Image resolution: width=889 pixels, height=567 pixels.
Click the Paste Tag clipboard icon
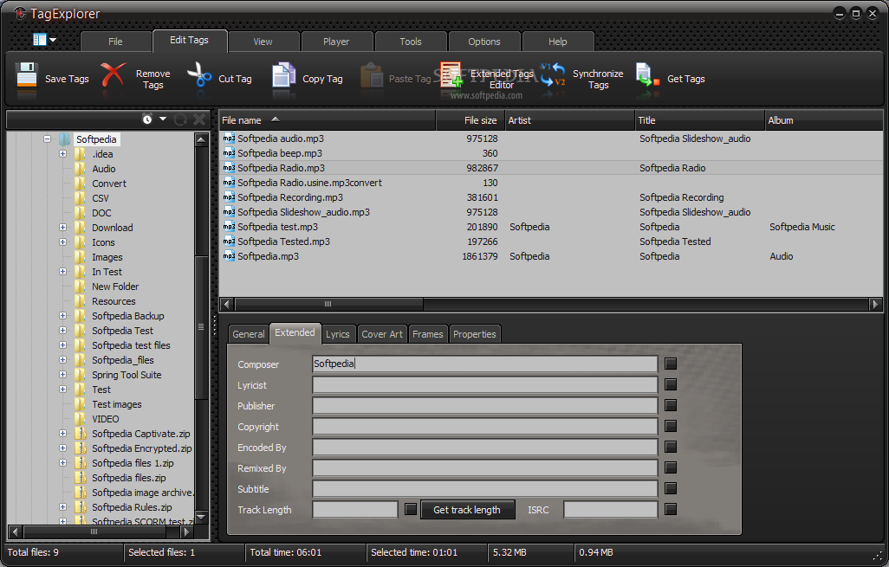(x=372, y=75)
